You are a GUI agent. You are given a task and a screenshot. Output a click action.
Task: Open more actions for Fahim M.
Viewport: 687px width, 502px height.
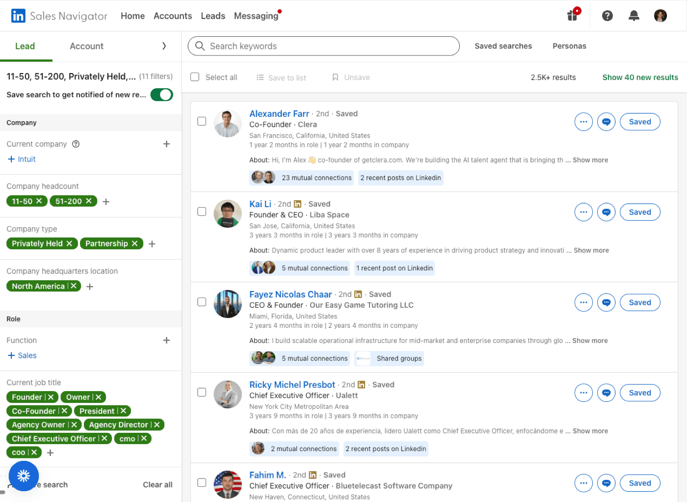(583, 483)
